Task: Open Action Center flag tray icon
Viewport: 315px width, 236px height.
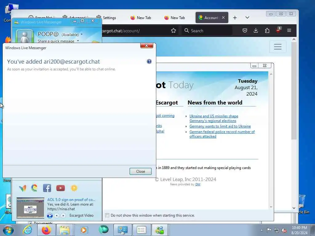Action: 269,230
